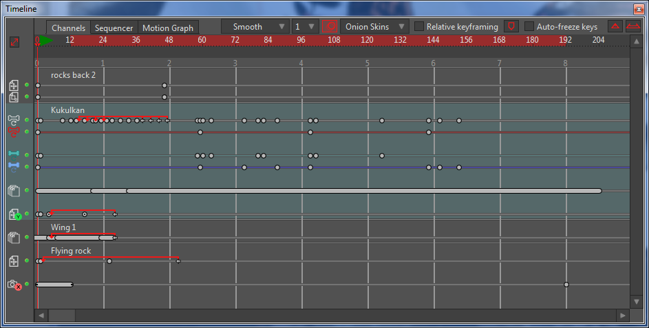
Task: Jump to frame 96 on the ruler
Action: coord(301,40)
